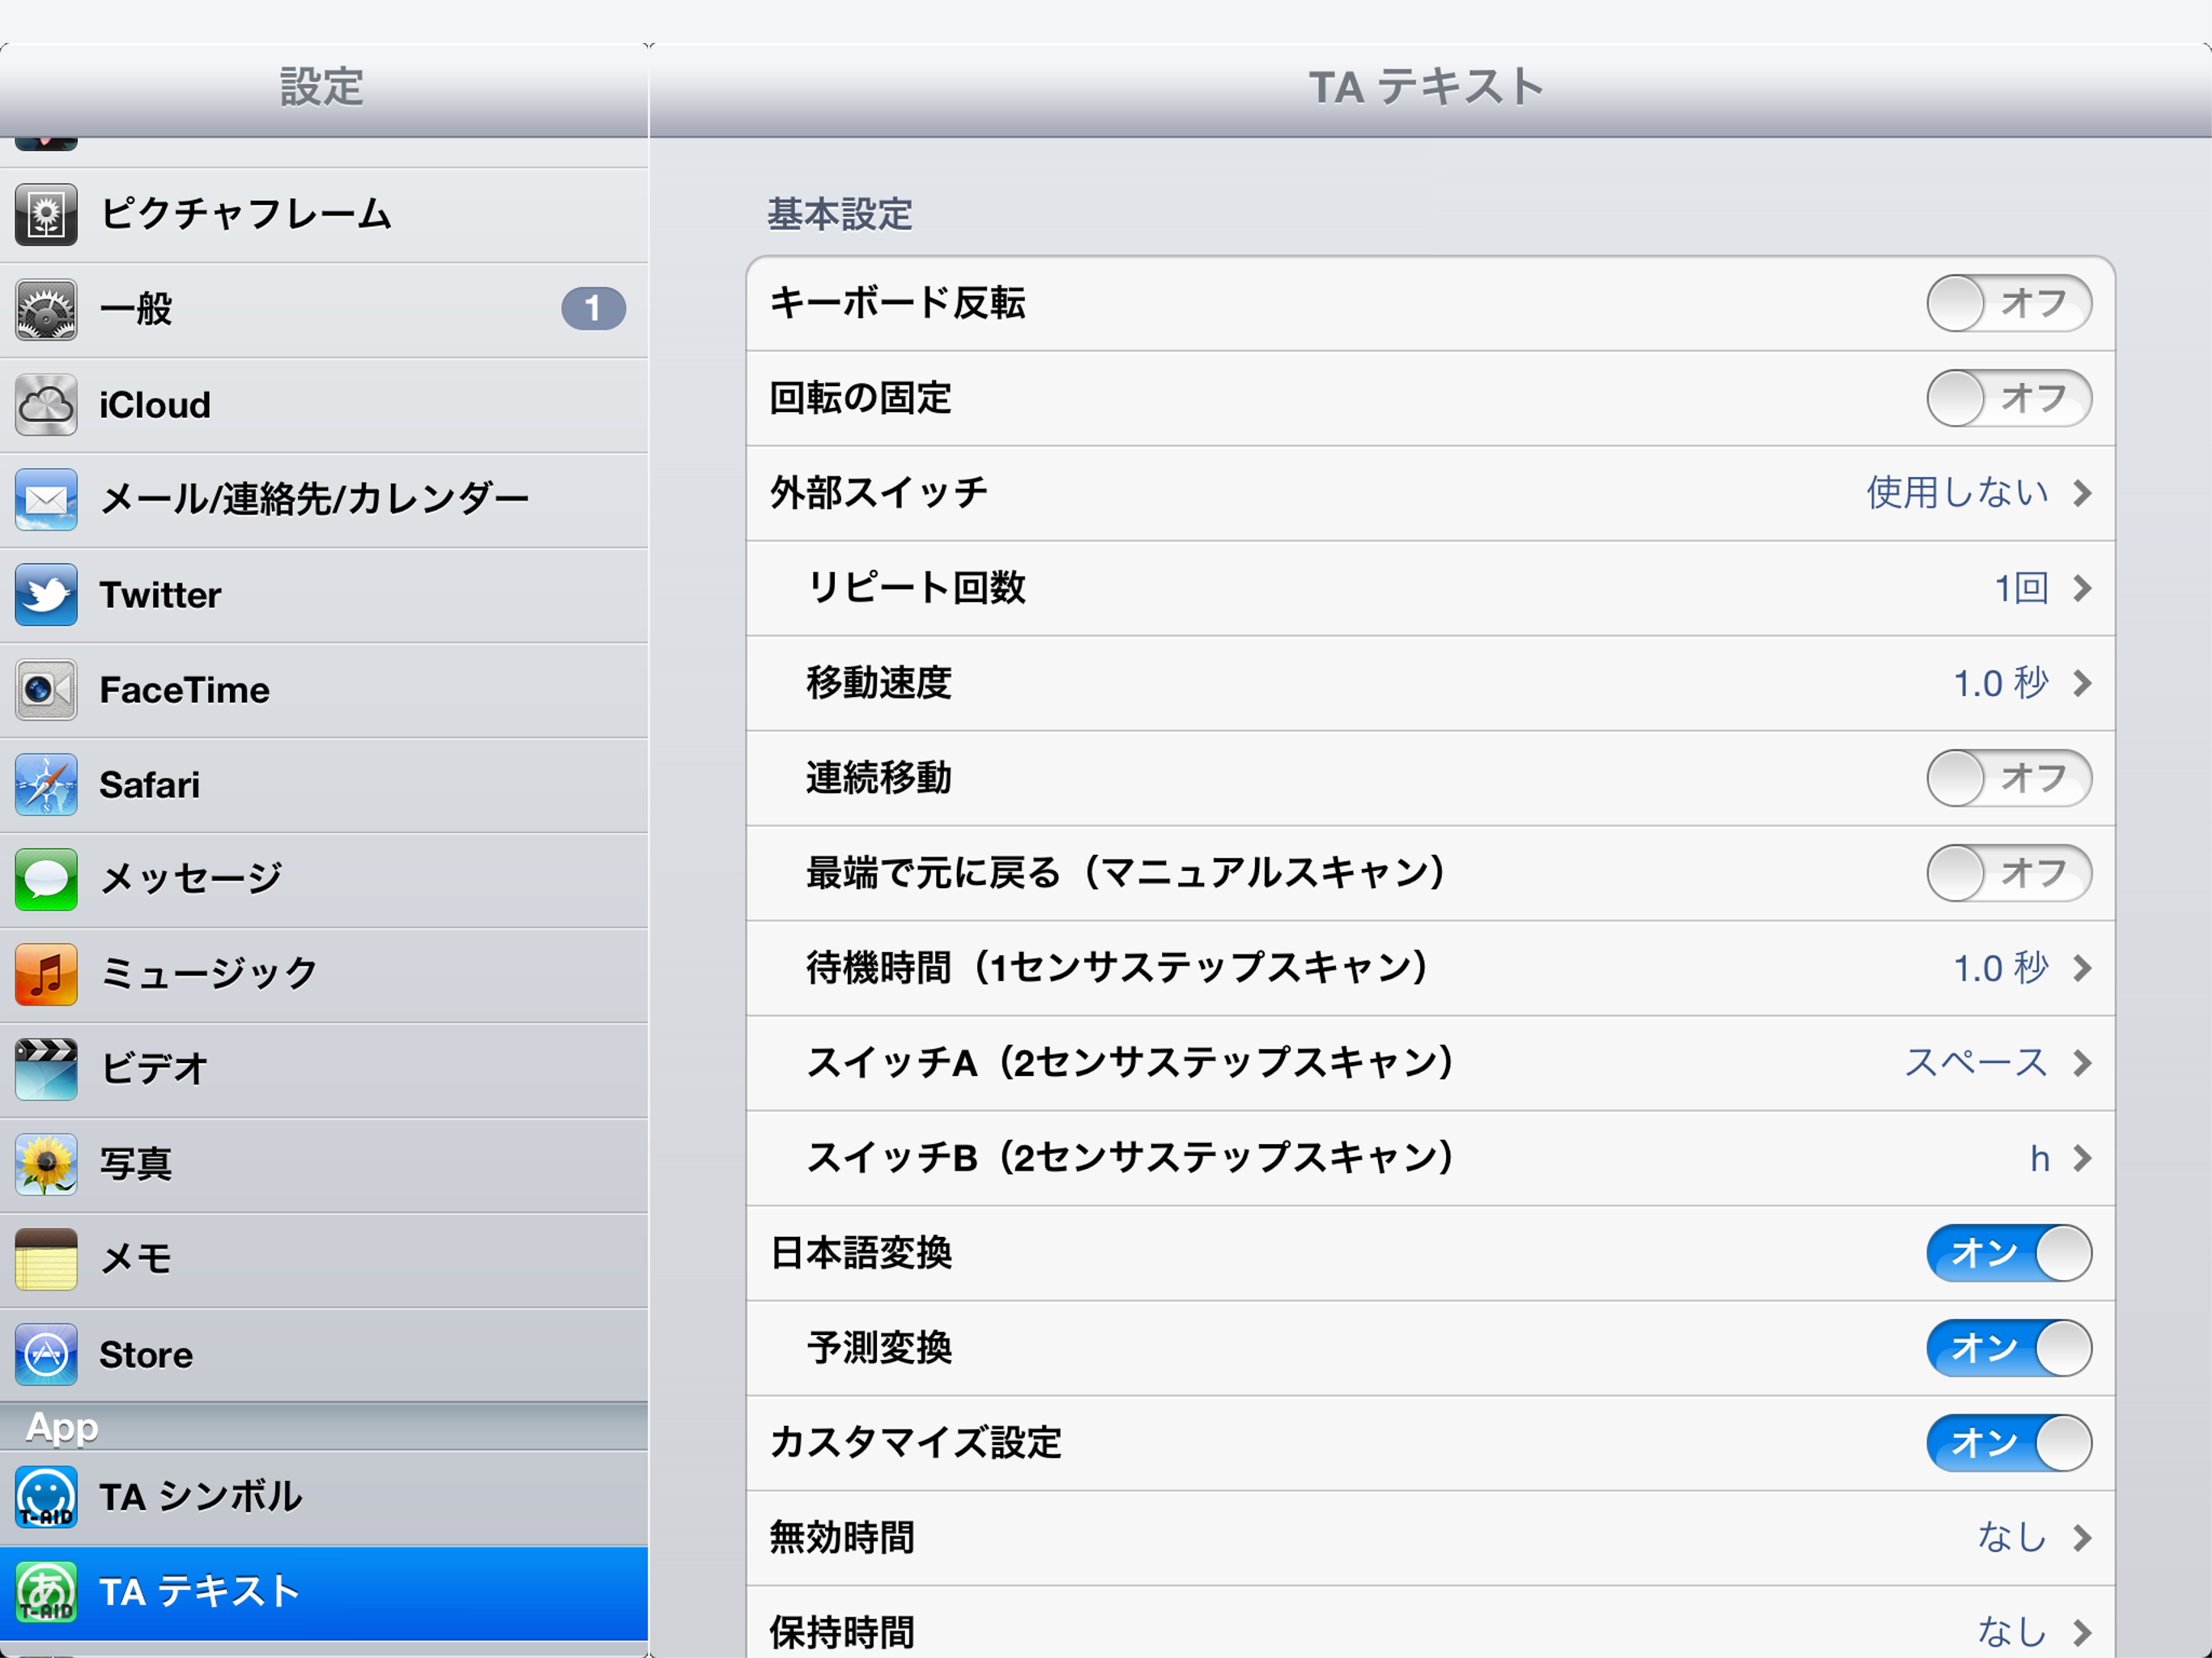The height and width of the screenshot is (1658, 2212).
Task: Open メモ settings row
Action: (x=324, y=1260)
